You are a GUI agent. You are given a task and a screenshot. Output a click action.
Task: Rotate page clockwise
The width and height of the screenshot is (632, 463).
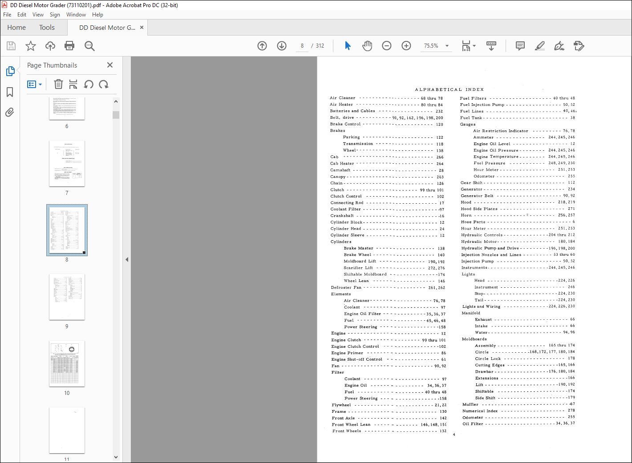(x=104, y=84)
